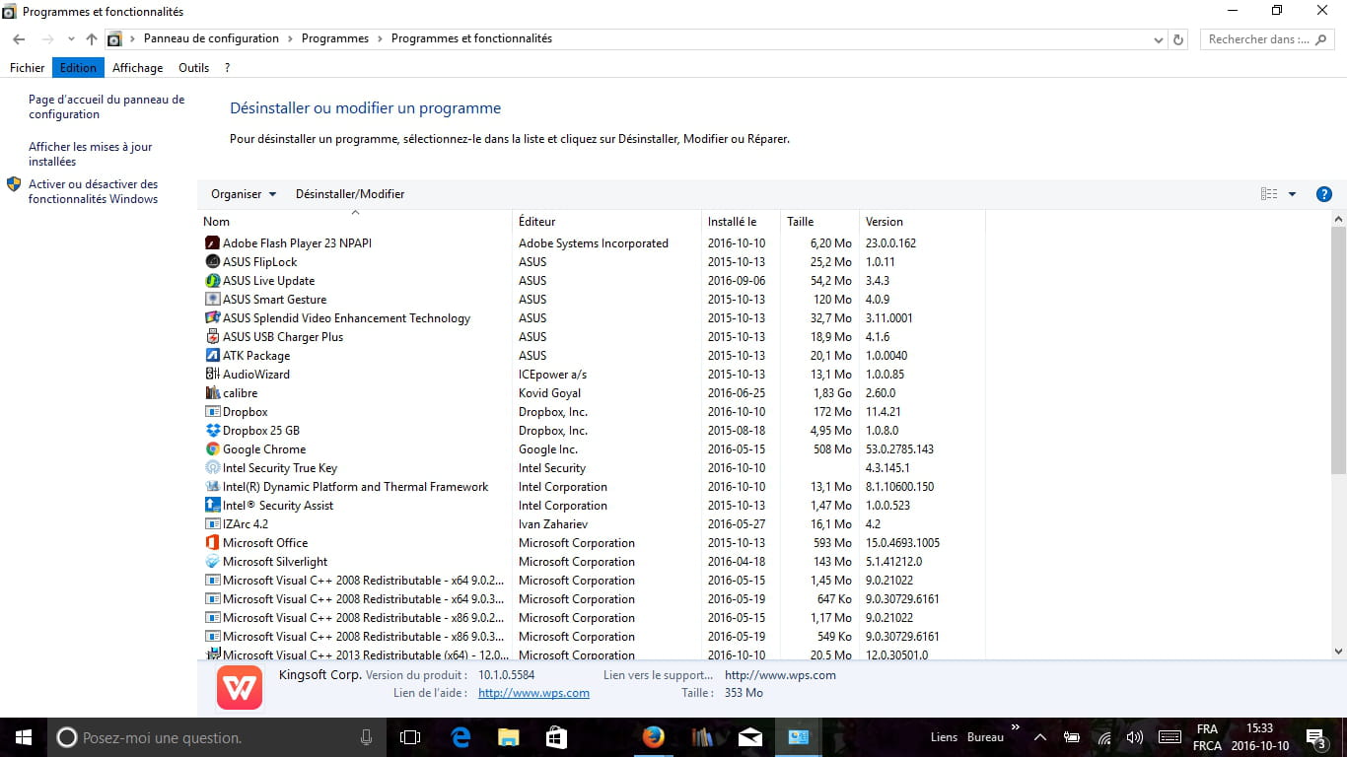Click the Kingsoft WPS logo in details pane
The height and width of the screenshot is (757, 1347).
click(240, 687)
